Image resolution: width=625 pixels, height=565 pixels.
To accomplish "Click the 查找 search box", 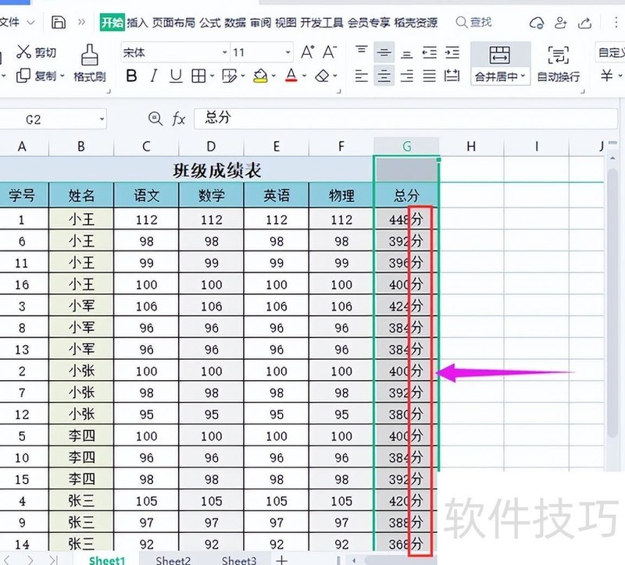I will tap(474, 22).
